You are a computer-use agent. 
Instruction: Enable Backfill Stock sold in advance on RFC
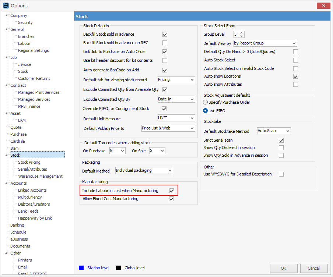(165, 43)
